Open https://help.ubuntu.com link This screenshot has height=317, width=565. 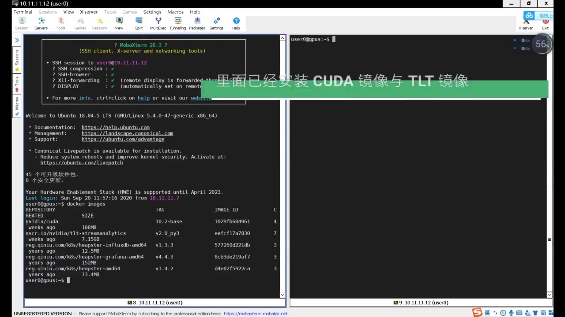coord(115,127)
